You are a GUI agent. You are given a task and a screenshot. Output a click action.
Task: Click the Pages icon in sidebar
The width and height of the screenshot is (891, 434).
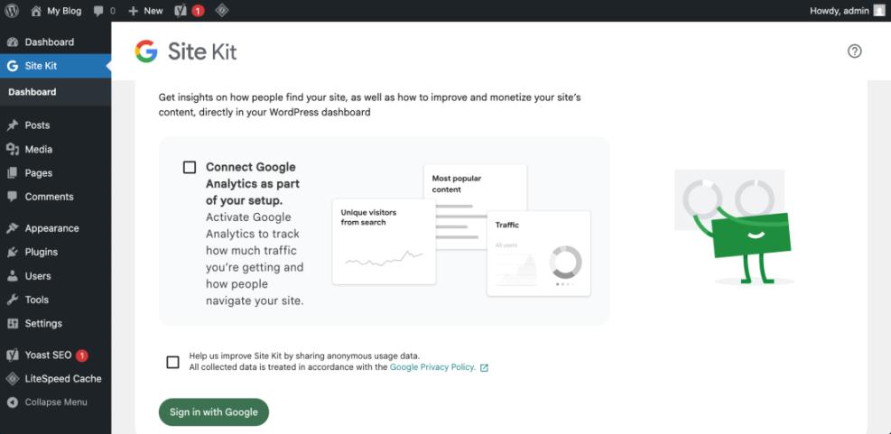[13, 172]
